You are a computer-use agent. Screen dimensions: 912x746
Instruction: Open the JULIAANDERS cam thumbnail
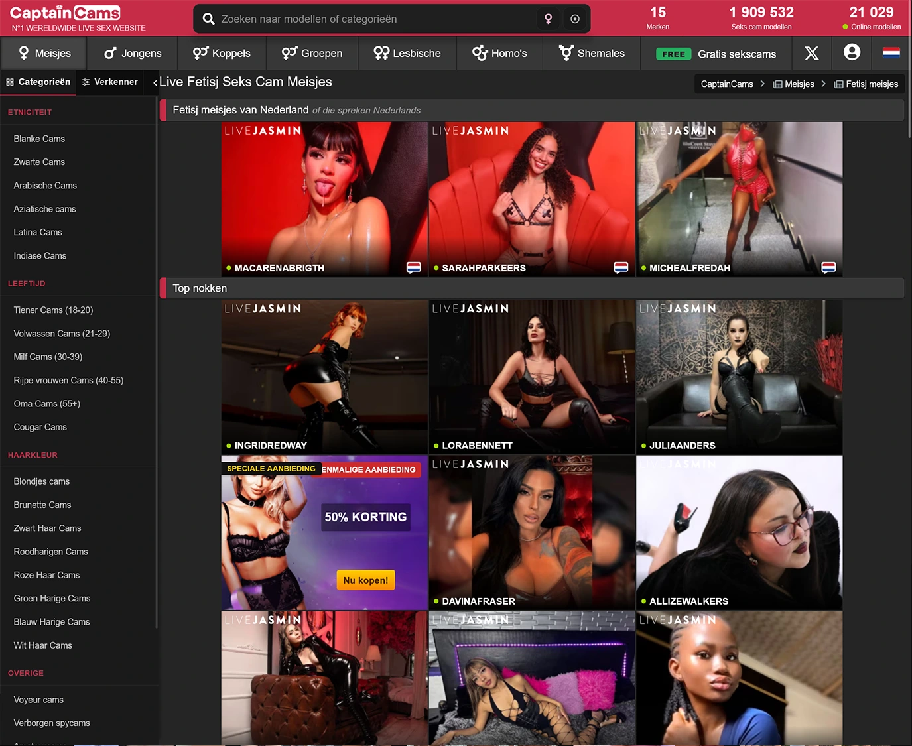pos(739,377)
